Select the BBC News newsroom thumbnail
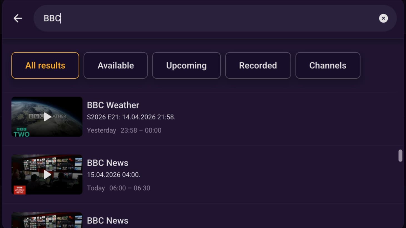This screenshot has height=228, width=406. tap(47, 175)
